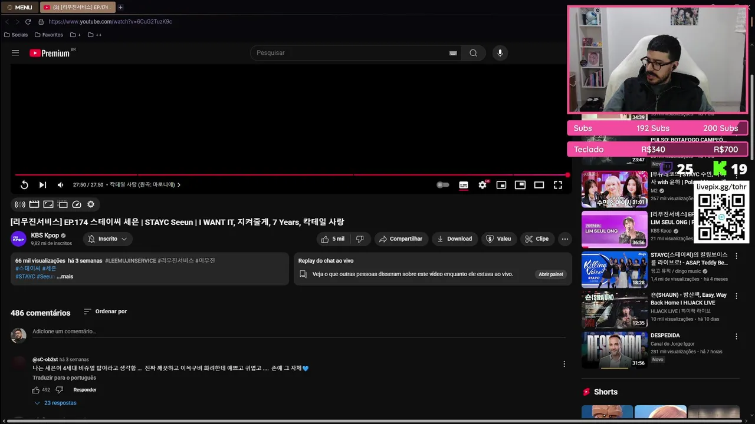Toggle subtitles/closed captions in player

pos(464,185)
